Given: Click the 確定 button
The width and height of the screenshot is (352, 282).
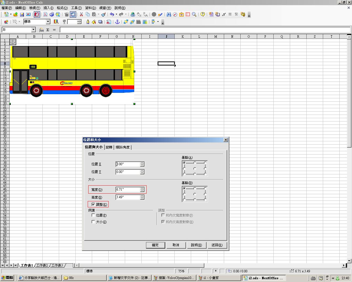Looking at the screenshot, I should pos(155,245).
